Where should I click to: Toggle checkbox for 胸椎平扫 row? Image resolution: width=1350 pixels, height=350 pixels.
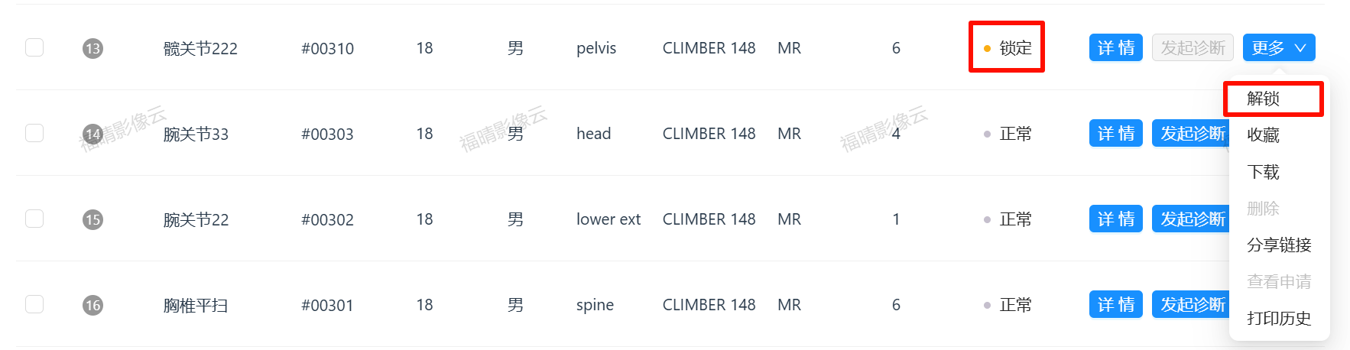[x=34, y=304]
